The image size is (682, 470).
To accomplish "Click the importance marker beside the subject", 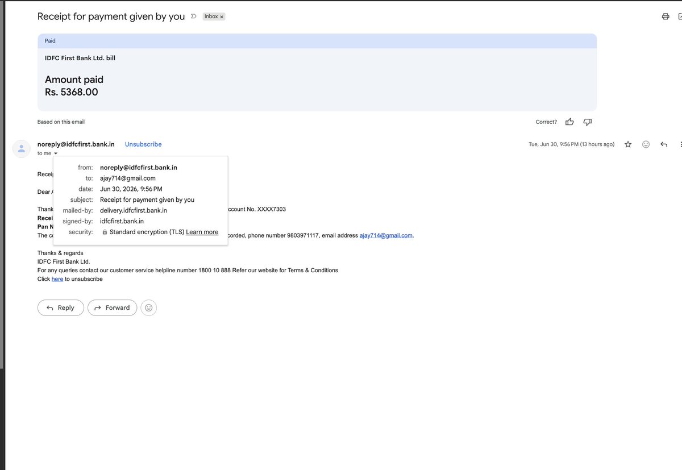I will point(194,16).
